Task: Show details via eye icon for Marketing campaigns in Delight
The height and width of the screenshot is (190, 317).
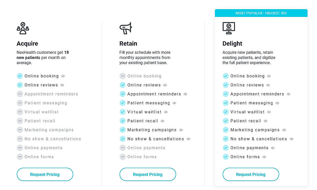Action: click(x=284, y=130)
